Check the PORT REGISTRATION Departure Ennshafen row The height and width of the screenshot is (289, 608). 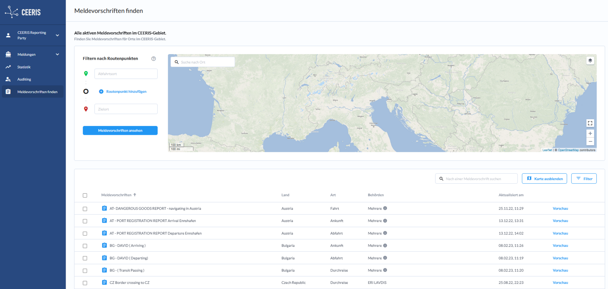(x=85, y=234)
